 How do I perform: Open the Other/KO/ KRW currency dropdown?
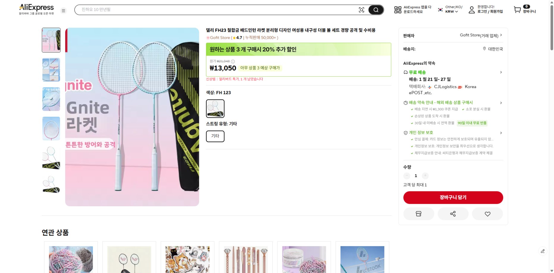(447, 10)
